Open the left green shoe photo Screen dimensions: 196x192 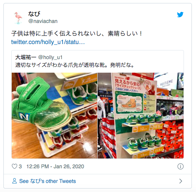(x=54, y=116)
